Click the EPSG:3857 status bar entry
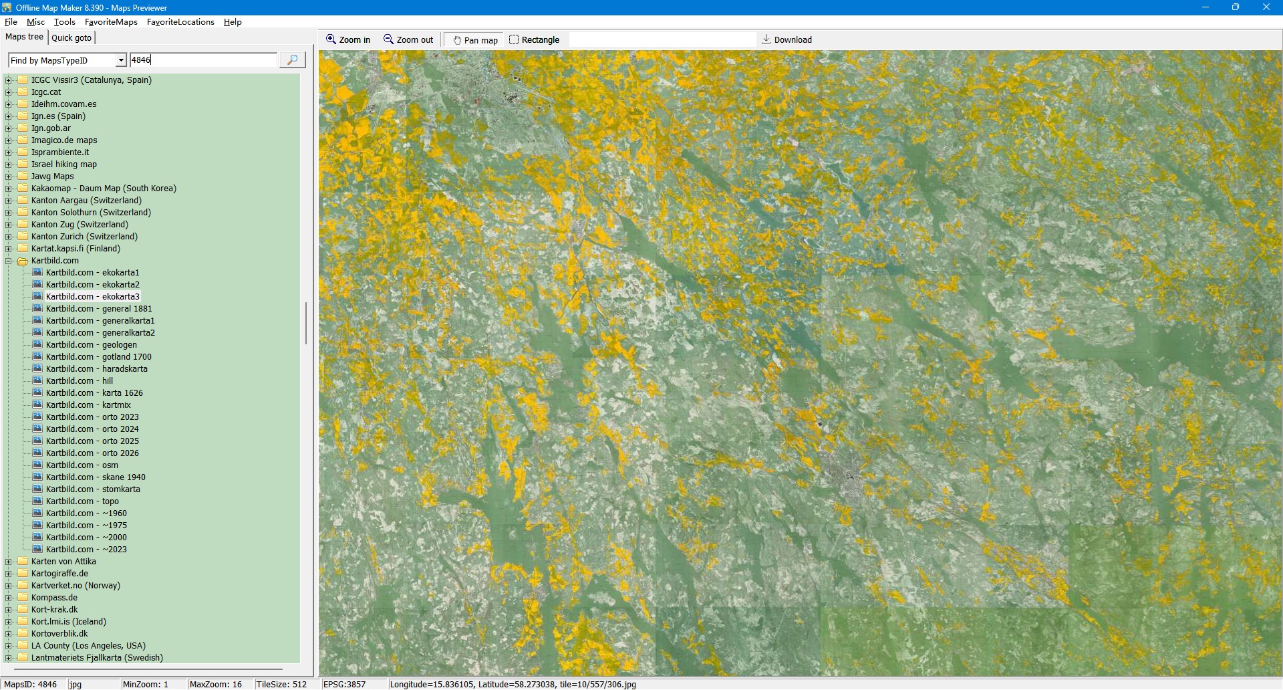This screenshot has height=690, width=1283. pyautogui.click(x=345, y=684)
